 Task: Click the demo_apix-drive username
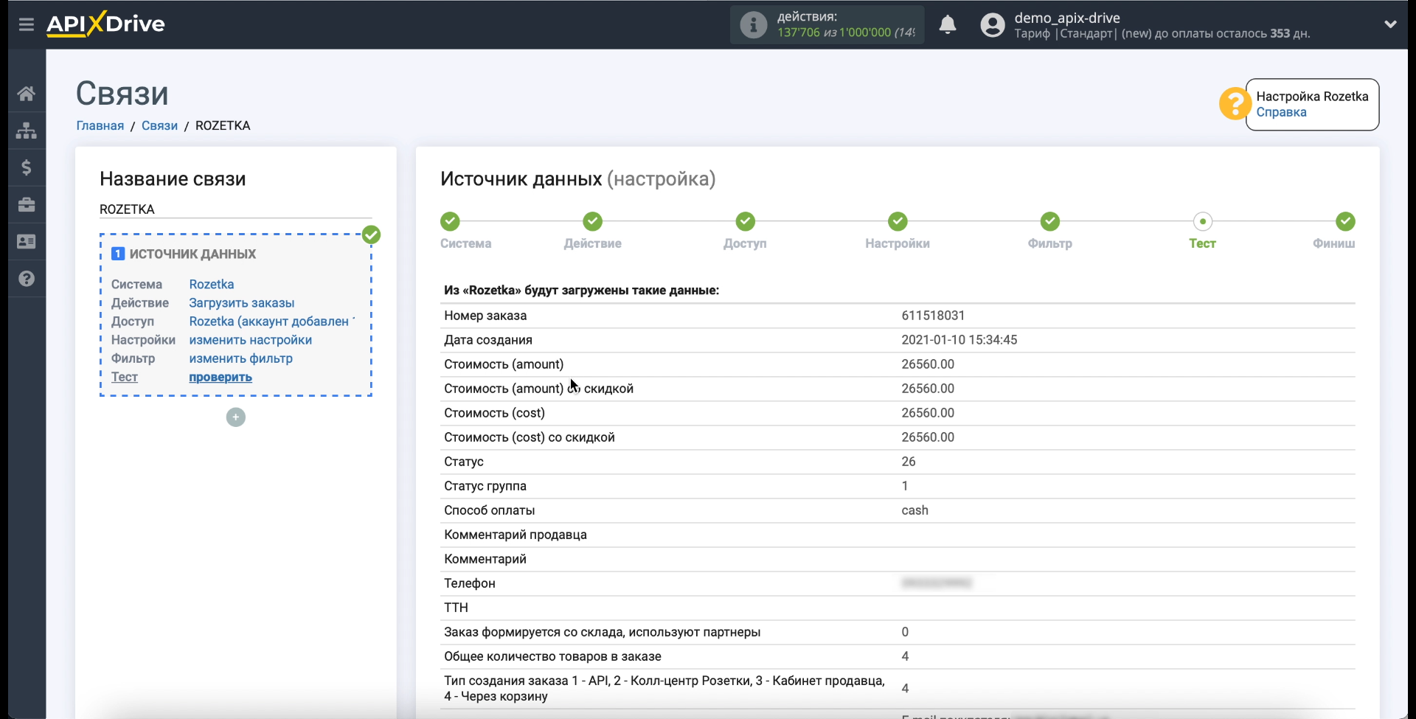[1067, 18]
